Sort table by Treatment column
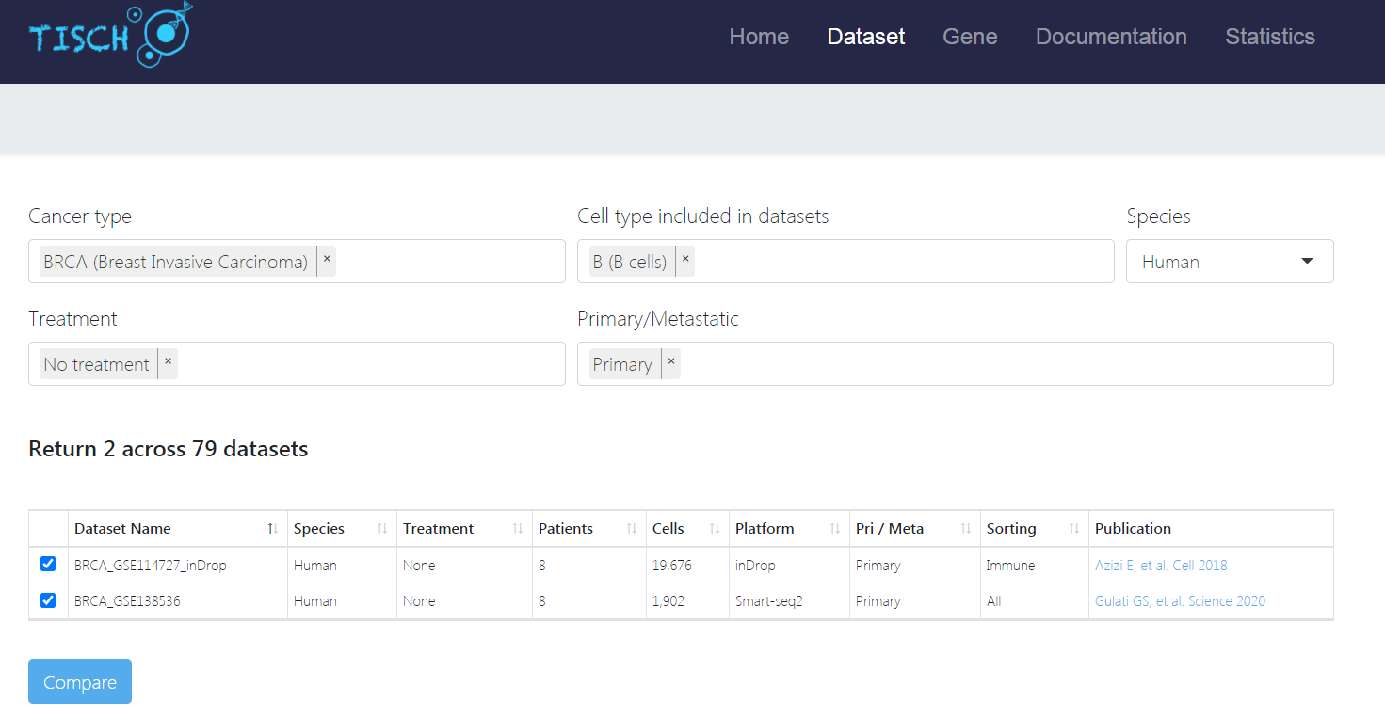1385x719 pixels. (x=464, y=529)
